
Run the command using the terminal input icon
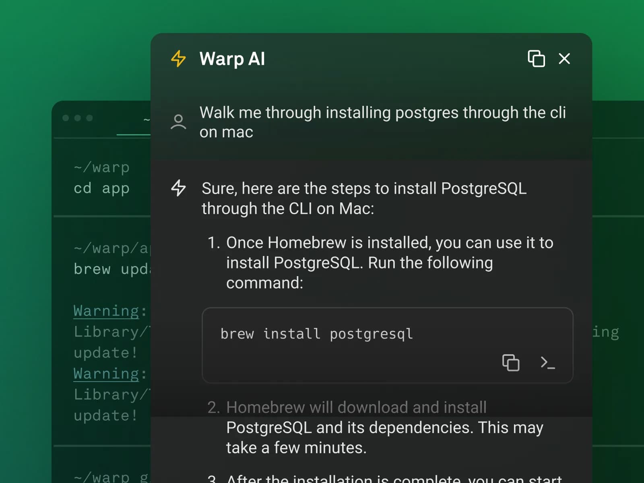point(548,363)
